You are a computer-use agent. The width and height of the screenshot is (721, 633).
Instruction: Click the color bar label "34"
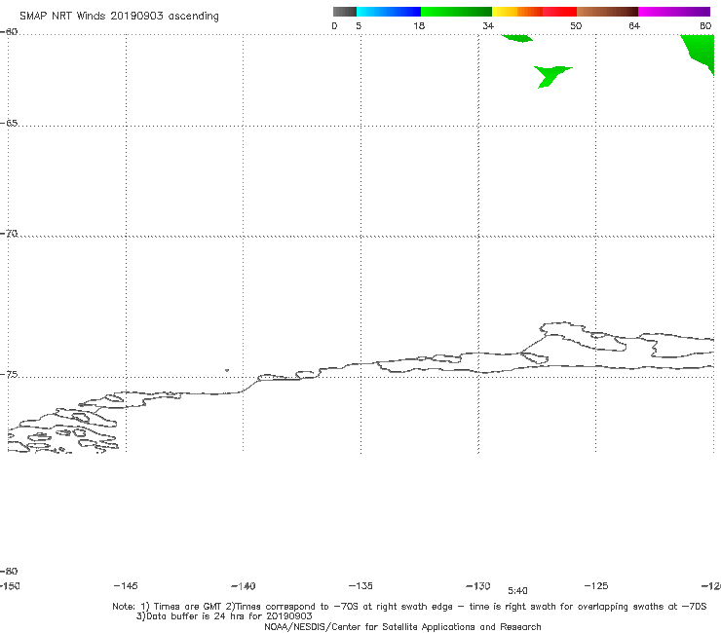point(488,26)
